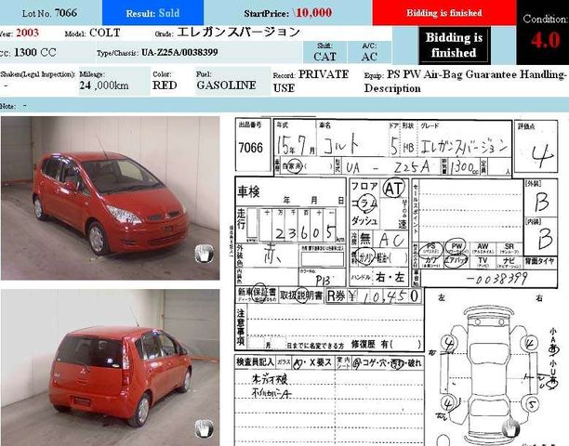Click the Shift value CAT
Viewport: 569px width, 446px height.
click(324, 57)
